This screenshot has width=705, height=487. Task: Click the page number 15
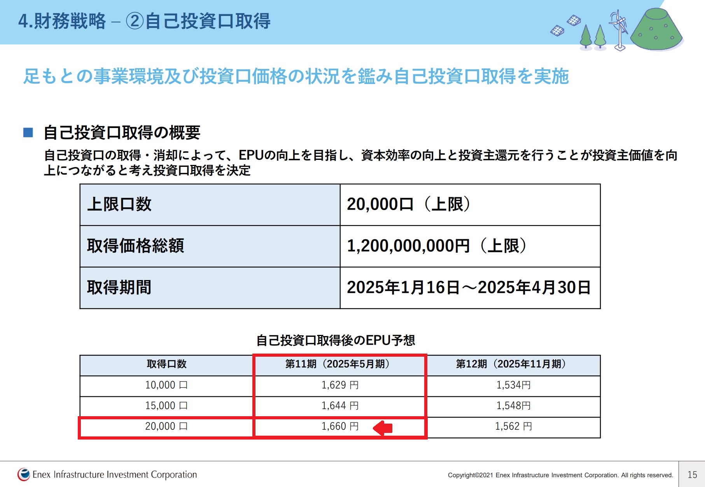point(692,475)
